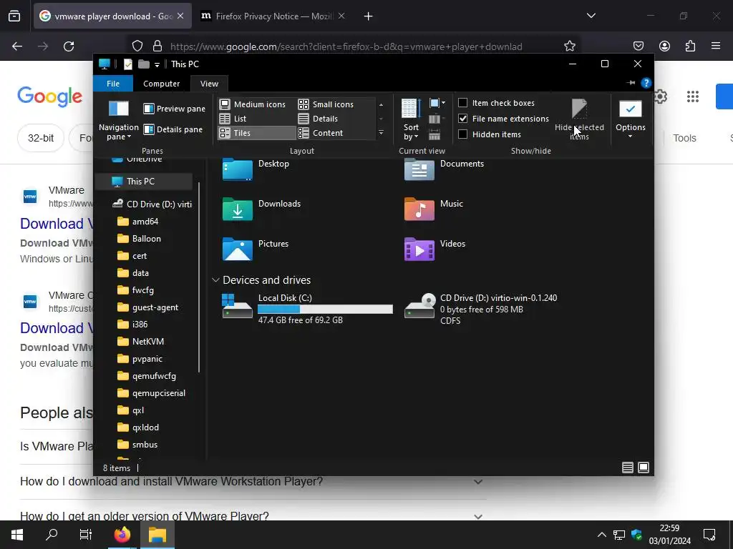Open Google Tools button
Screen dimensions: 733x549
[684, 138]
